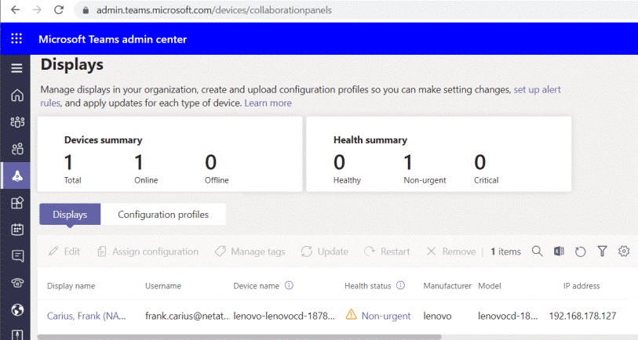Open Home from the sidebar
The image size is (638, 340).
pos(17,95)
